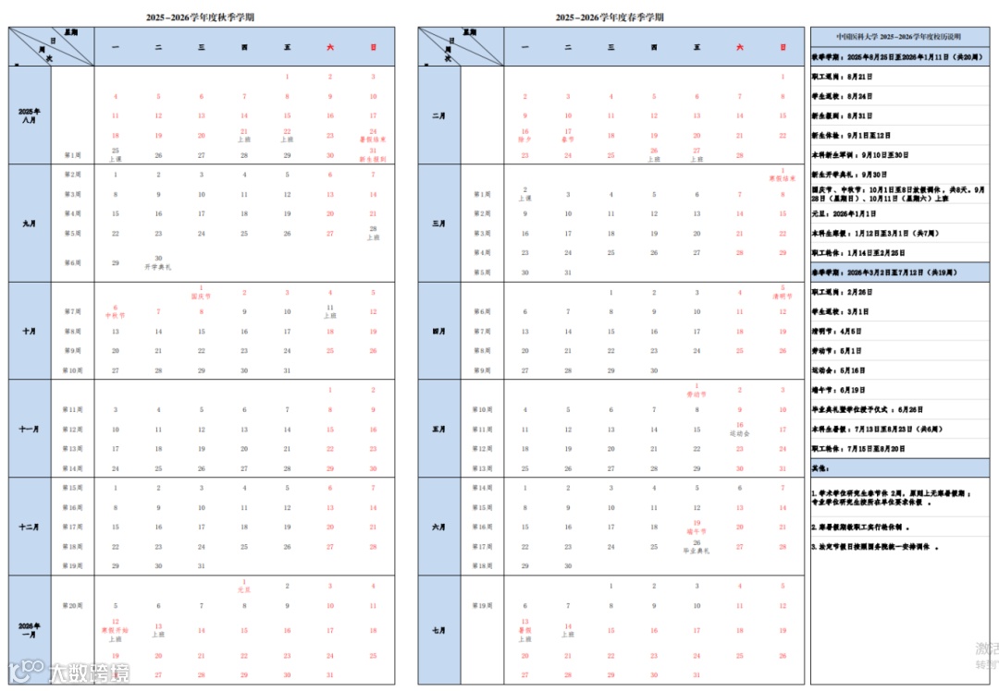Click October 1 '国庆节' cell
The height and width of the screenshot is (691, 999).
tap(202, 292)
